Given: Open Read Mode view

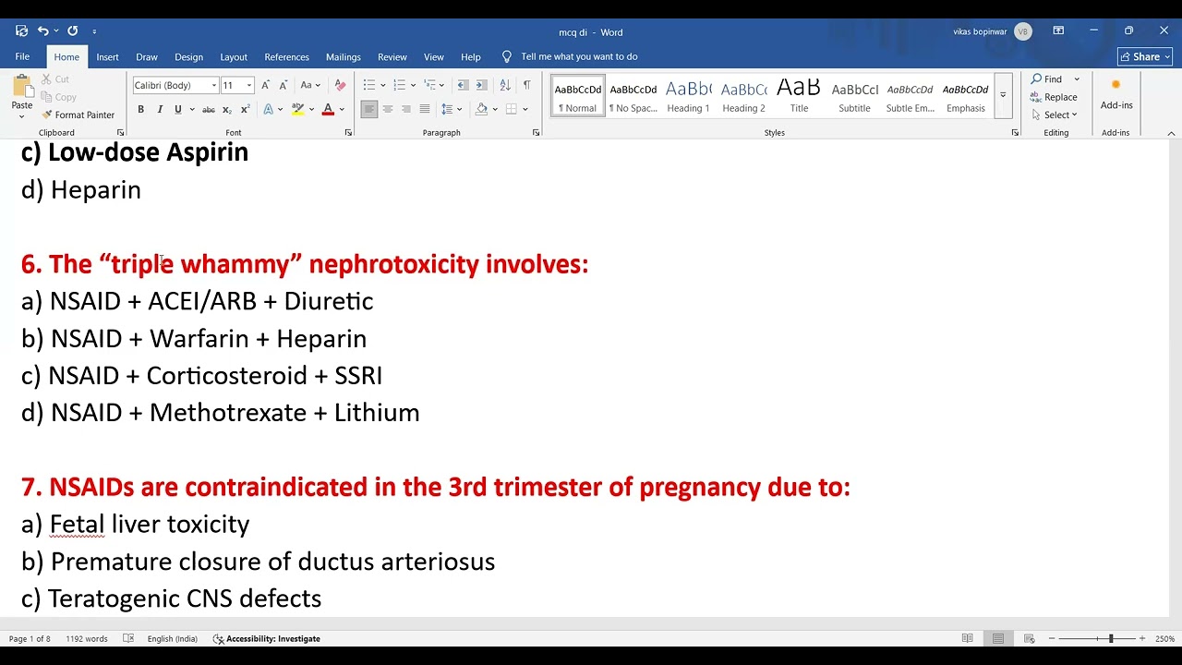Looking at the screenshot, I should 967,638.
